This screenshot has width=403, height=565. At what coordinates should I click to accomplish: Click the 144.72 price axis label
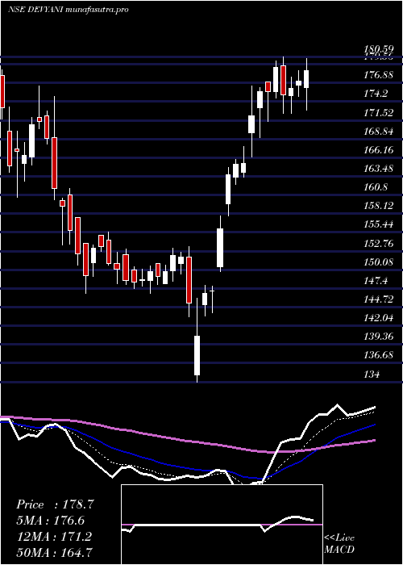[378, 299]
